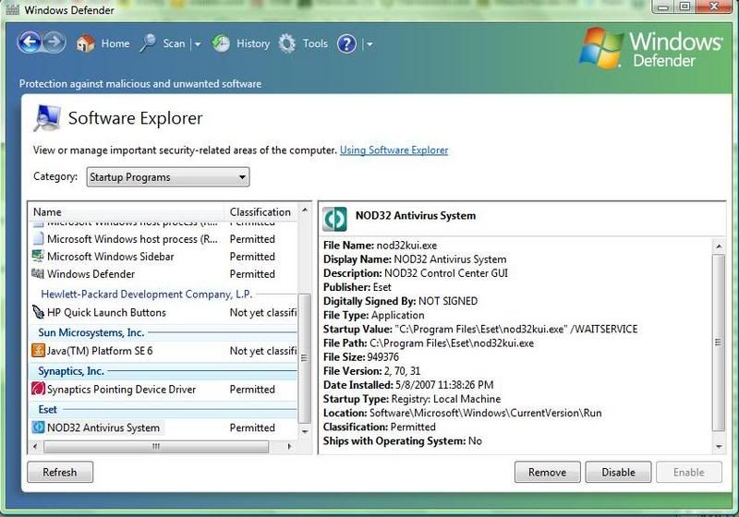The height and width of the screenshot is (517, 739).
Task: Click the blue Help question mark icon
Action: [x=347, y=43]
